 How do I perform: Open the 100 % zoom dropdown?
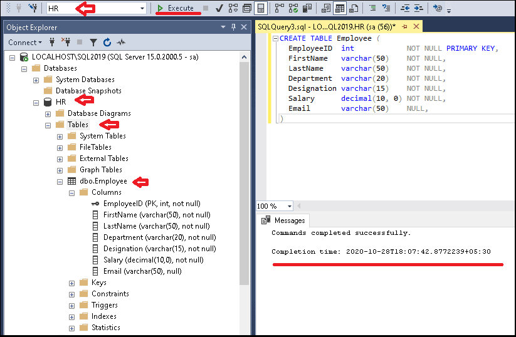point(289,206)
